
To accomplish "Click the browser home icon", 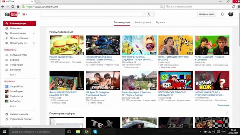I will pos(18,7).
